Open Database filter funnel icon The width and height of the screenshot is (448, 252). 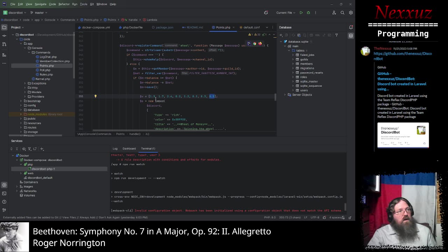(x=336, y=35)
